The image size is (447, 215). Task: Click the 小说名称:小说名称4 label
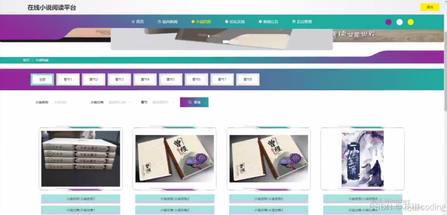[363, 199]
